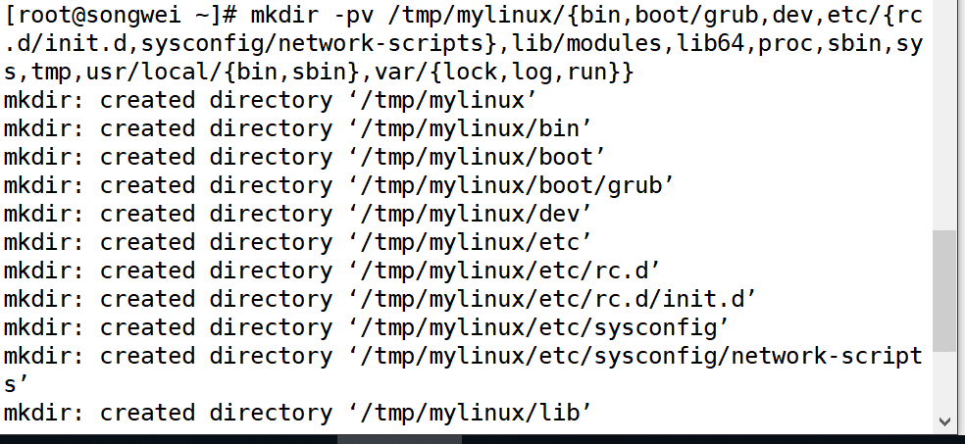
Task: Click the -pv option in the command
Action: (x=353, y=17)
